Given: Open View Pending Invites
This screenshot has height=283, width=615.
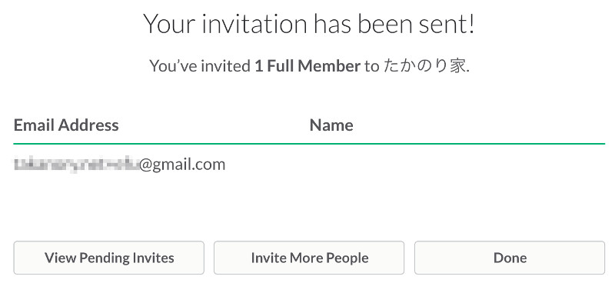Looking at the screenshot, I should coord(109,258).
